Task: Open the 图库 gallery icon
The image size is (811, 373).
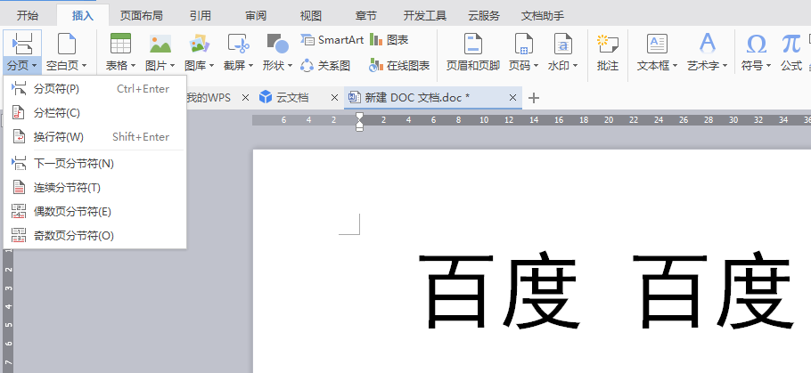Action: tap(199, 44)
